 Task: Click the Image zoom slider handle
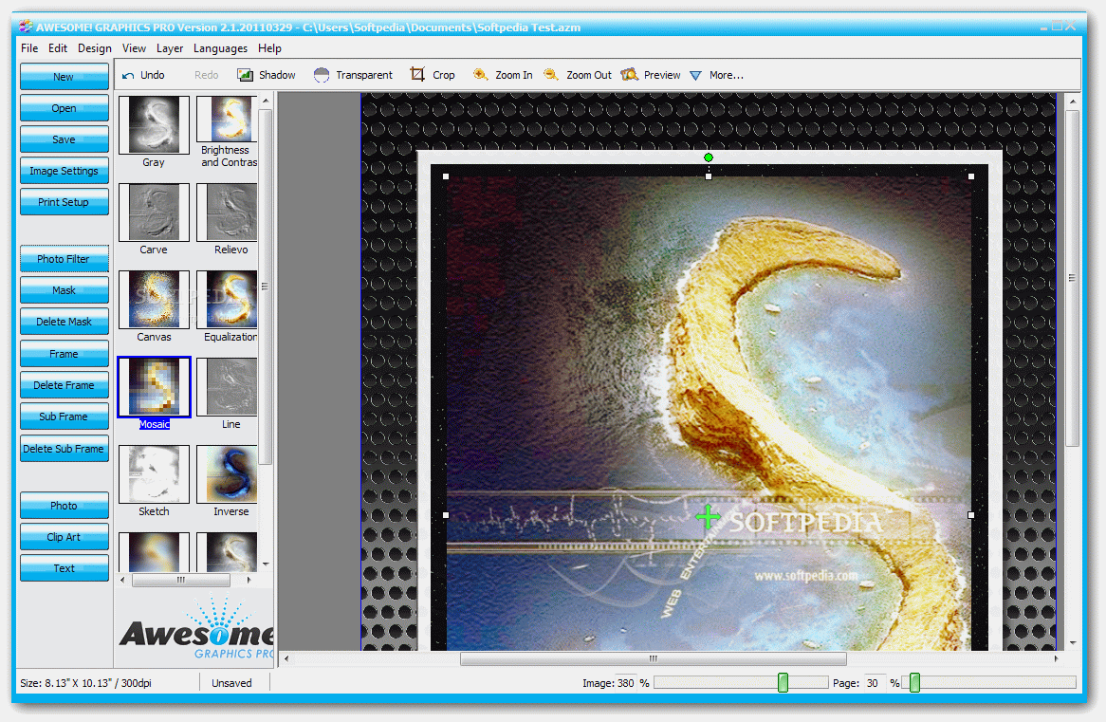click(x=783, y=682)
